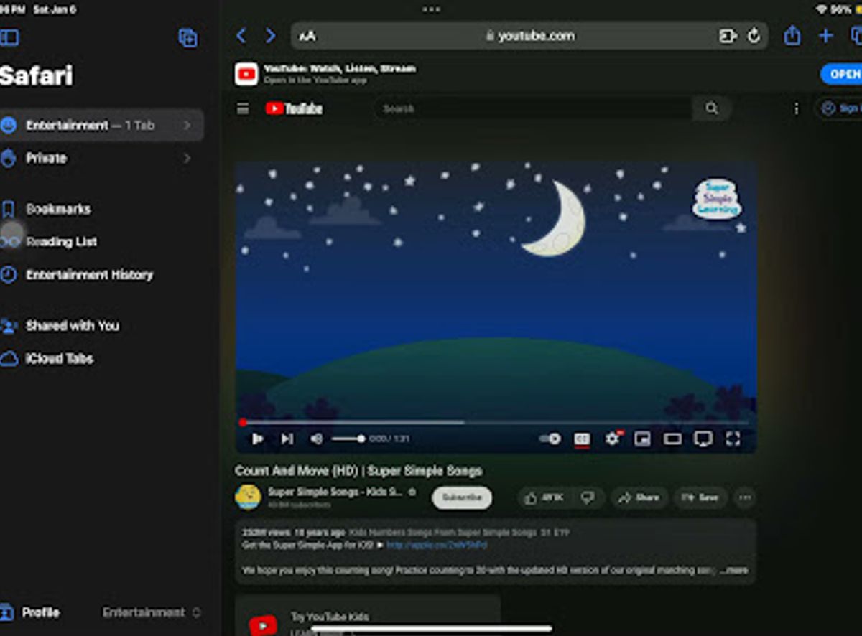The image size is (862, 636).
Task: Go back with the back arrow
Action: pyautogui.click(x=241, y=35)
